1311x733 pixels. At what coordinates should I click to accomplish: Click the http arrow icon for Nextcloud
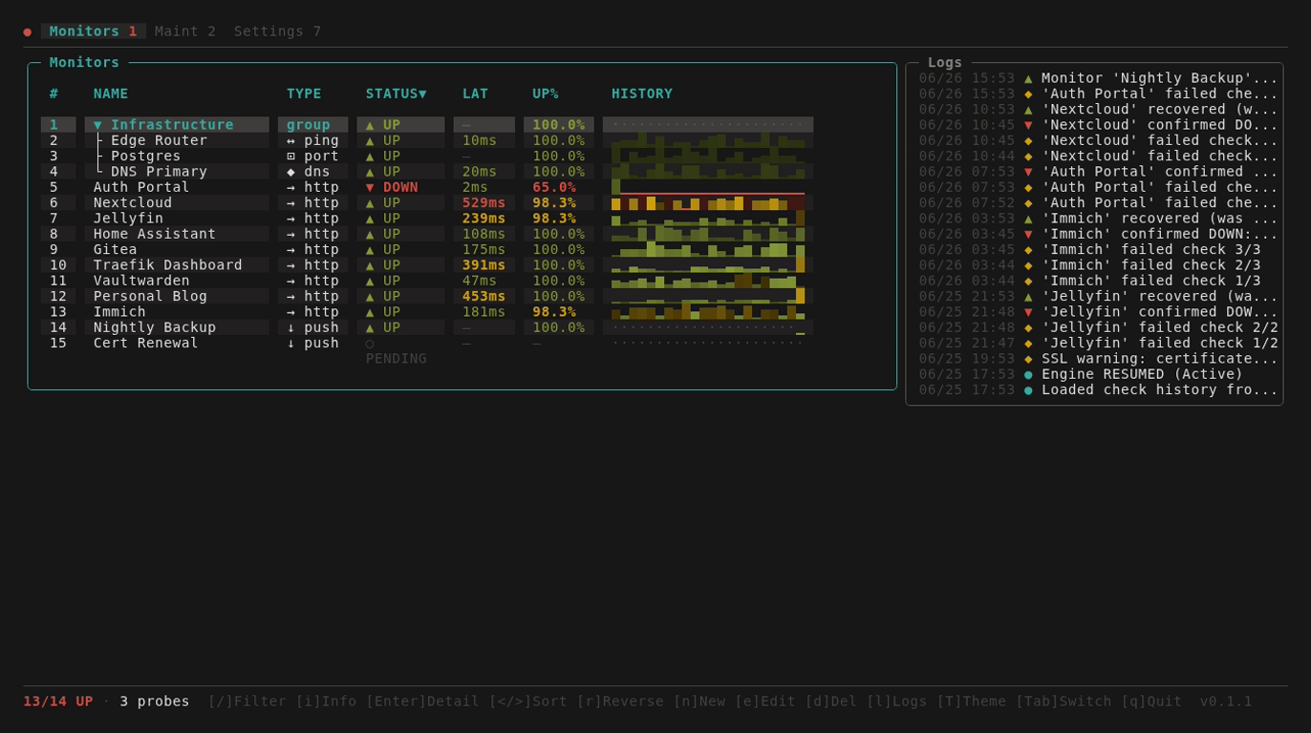290,202
